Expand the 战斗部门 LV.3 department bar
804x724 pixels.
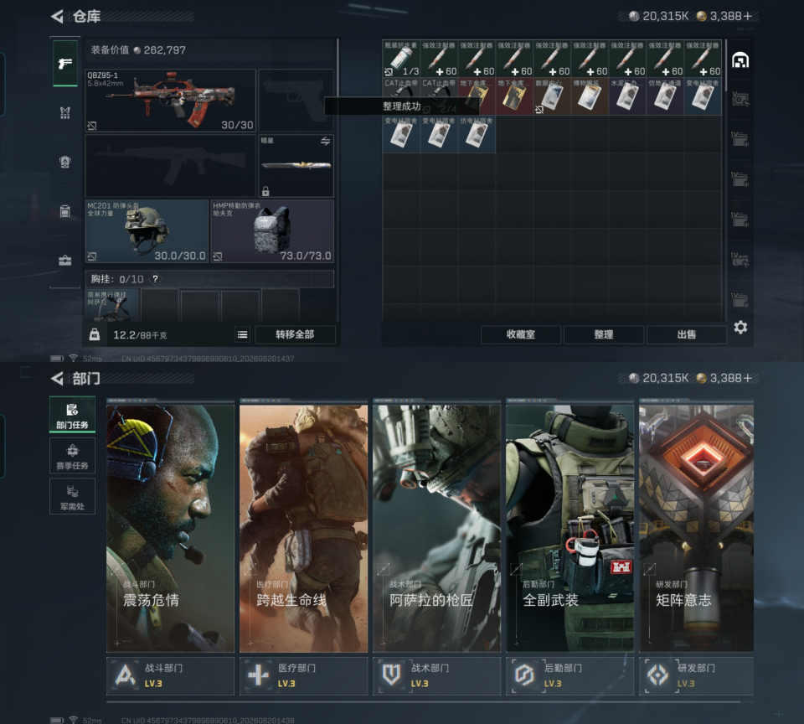point(170,676)
